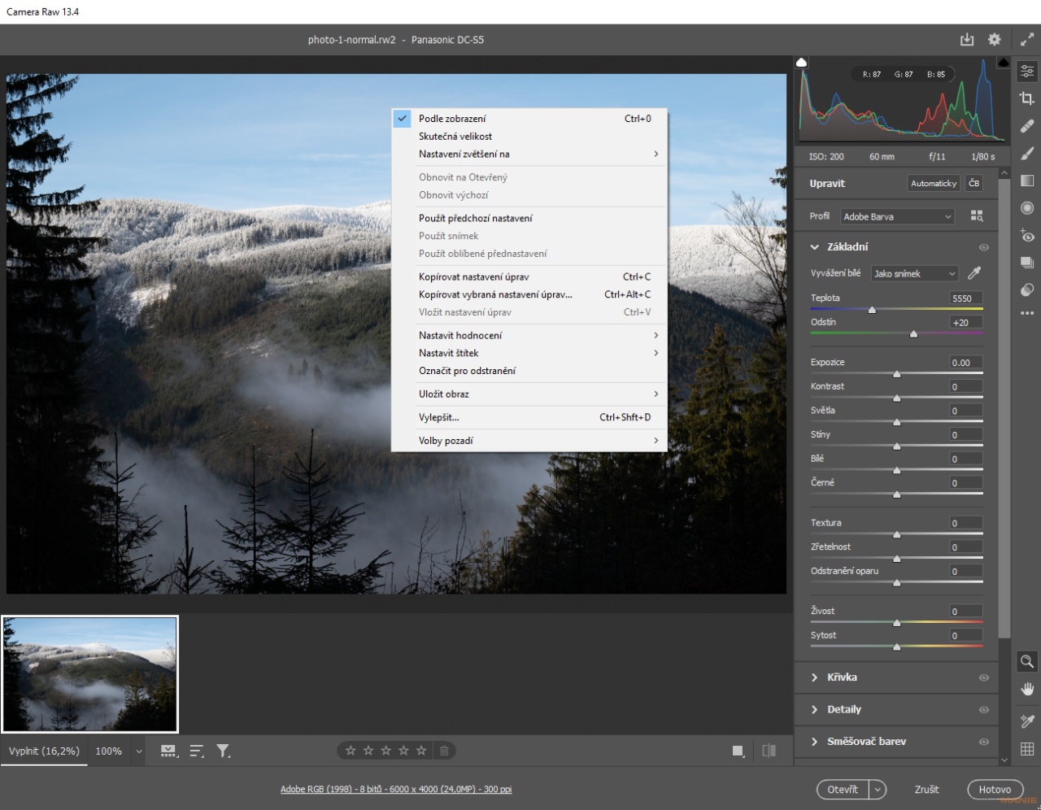Select the white balance eyedropper sampler

(x=975, y=273)
